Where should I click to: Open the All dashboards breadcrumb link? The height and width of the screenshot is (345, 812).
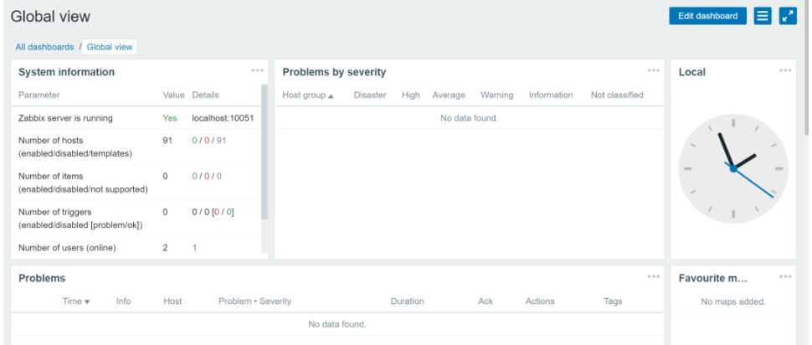(x=44, y=47)
